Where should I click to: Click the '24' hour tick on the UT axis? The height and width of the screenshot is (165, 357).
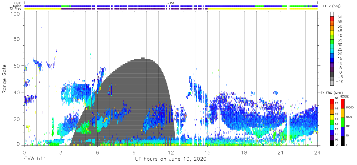(x=317, y=152)
